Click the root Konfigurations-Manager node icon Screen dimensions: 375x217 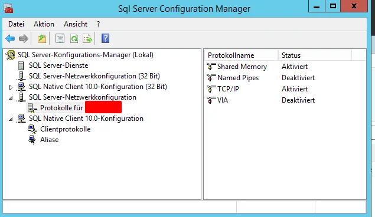tap(11, 55)
